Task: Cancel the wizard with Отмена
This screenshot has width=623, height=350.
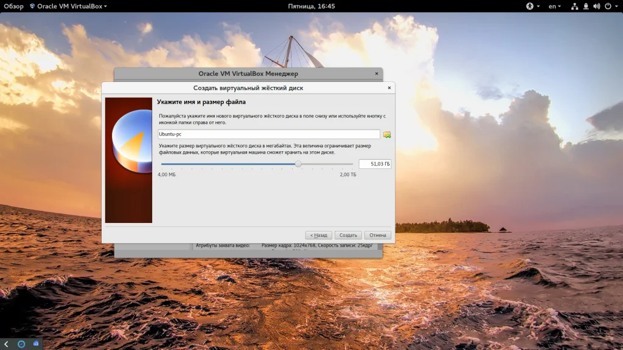Action: click(377, 235)
